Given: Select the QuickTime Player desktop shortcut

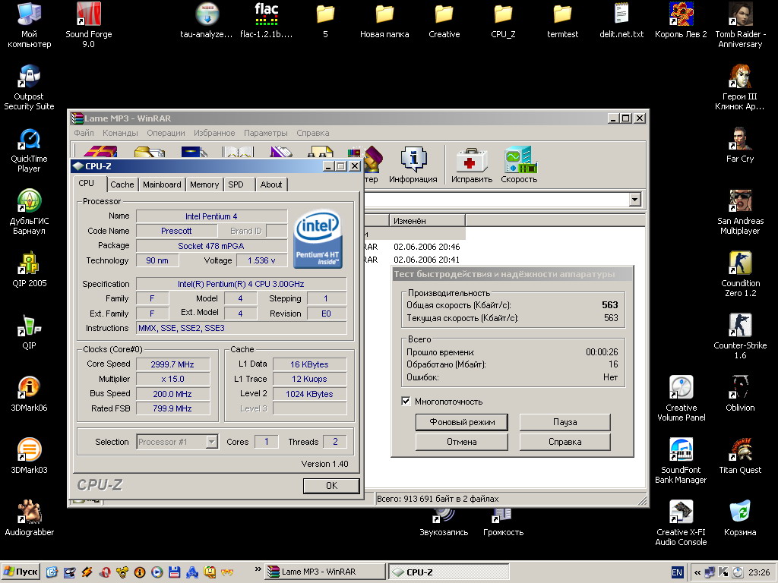Looking at the screenshot, I should [30, 150].
